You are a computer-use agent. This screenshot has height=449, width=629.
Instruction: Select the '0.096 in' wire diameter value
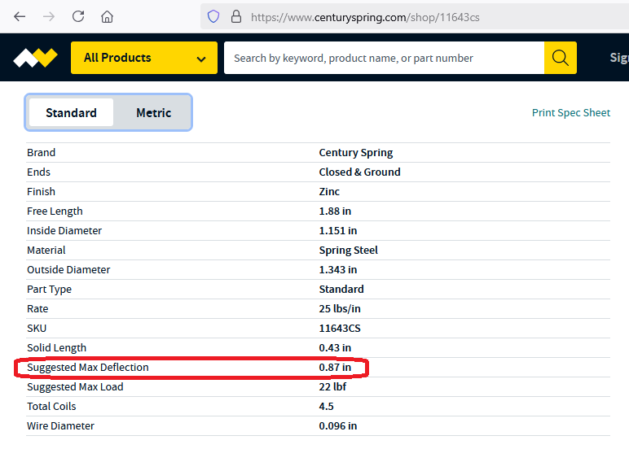tap(338, 425)
